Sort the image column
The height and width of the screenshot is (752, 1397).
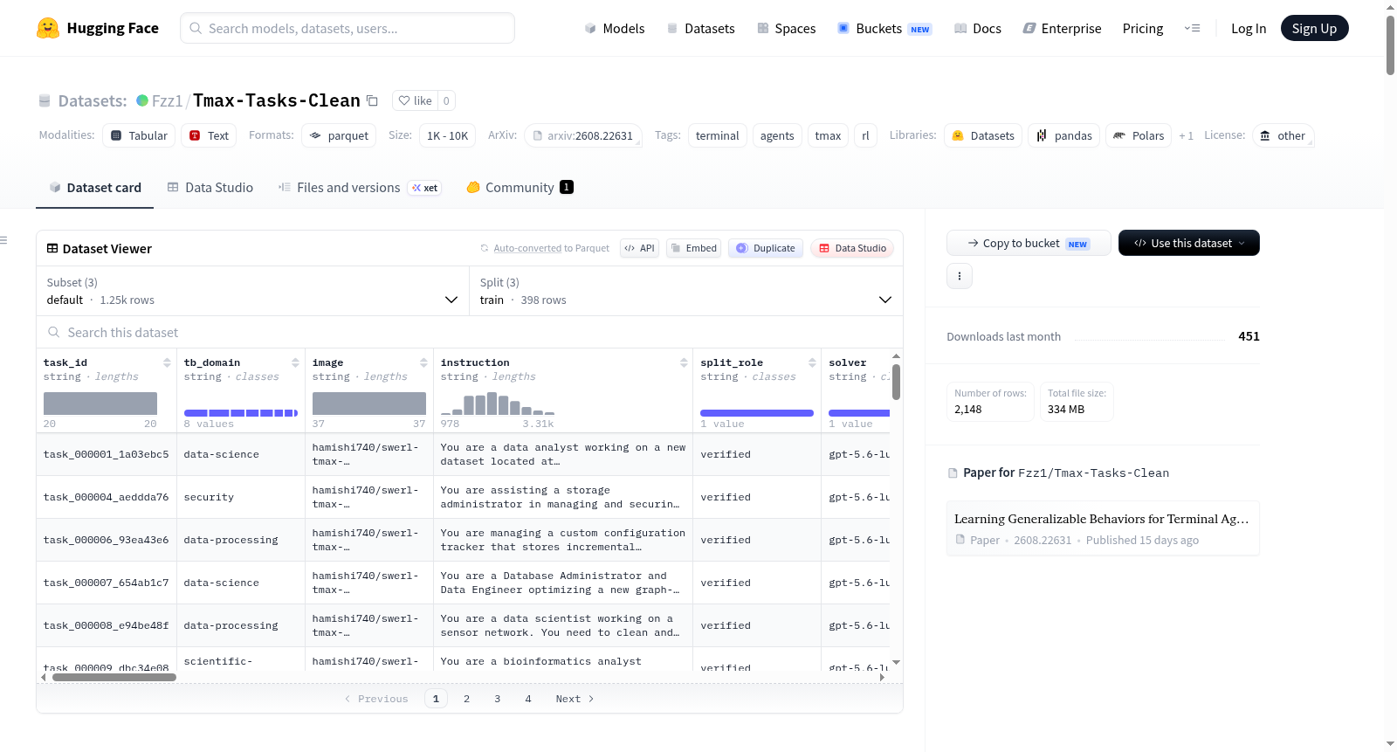pyautogui.click(x=423, y=362)
